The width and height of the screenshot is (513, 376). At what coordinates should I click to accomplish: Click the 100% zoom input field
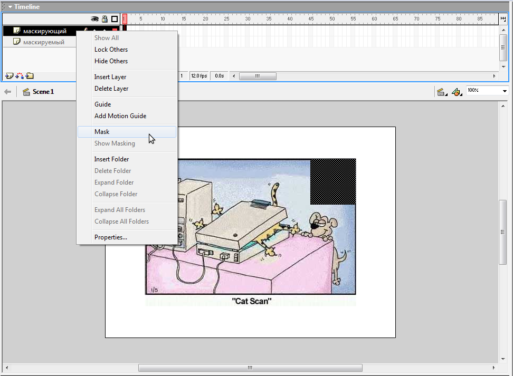coord(483,90)
